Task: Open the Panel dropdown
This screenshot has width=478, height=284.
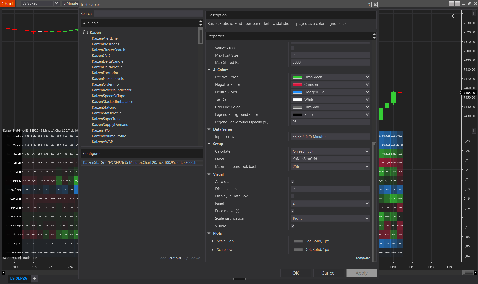Action: tap(330, 203)
